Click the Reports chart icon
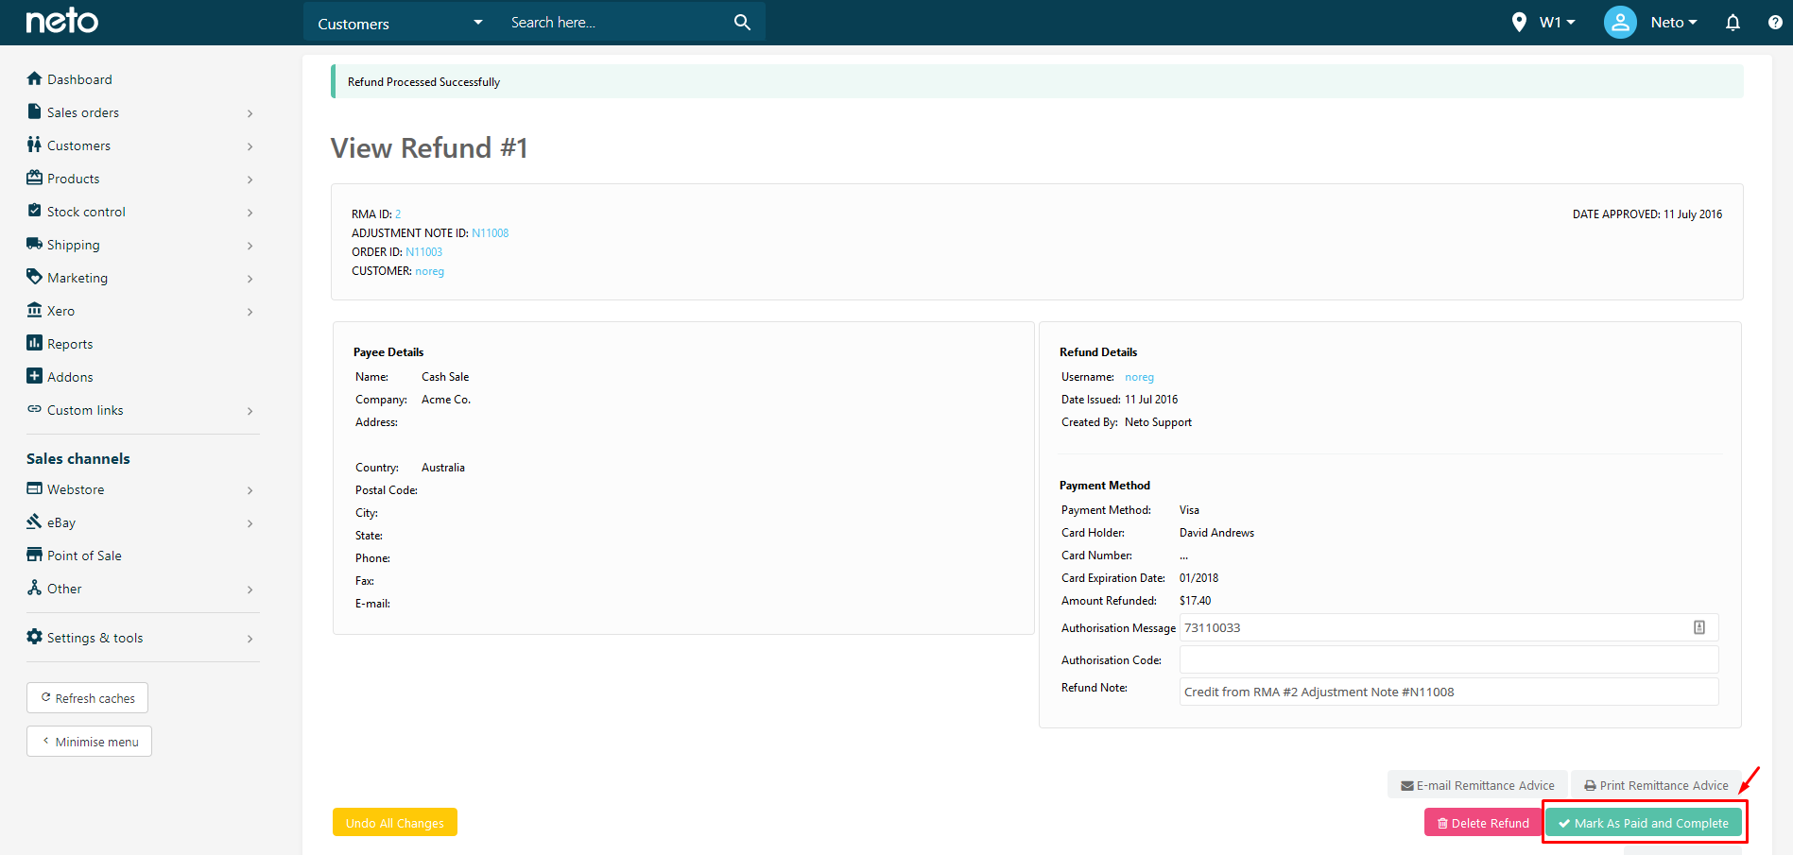The image size is (1793, 855). click(x=35, y=343)
